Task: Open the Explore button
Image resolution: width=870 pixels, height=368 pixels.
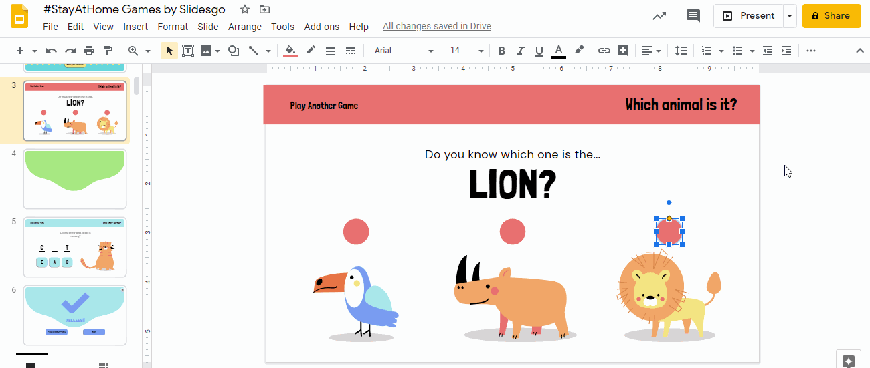Action: [x=848, y=360]
